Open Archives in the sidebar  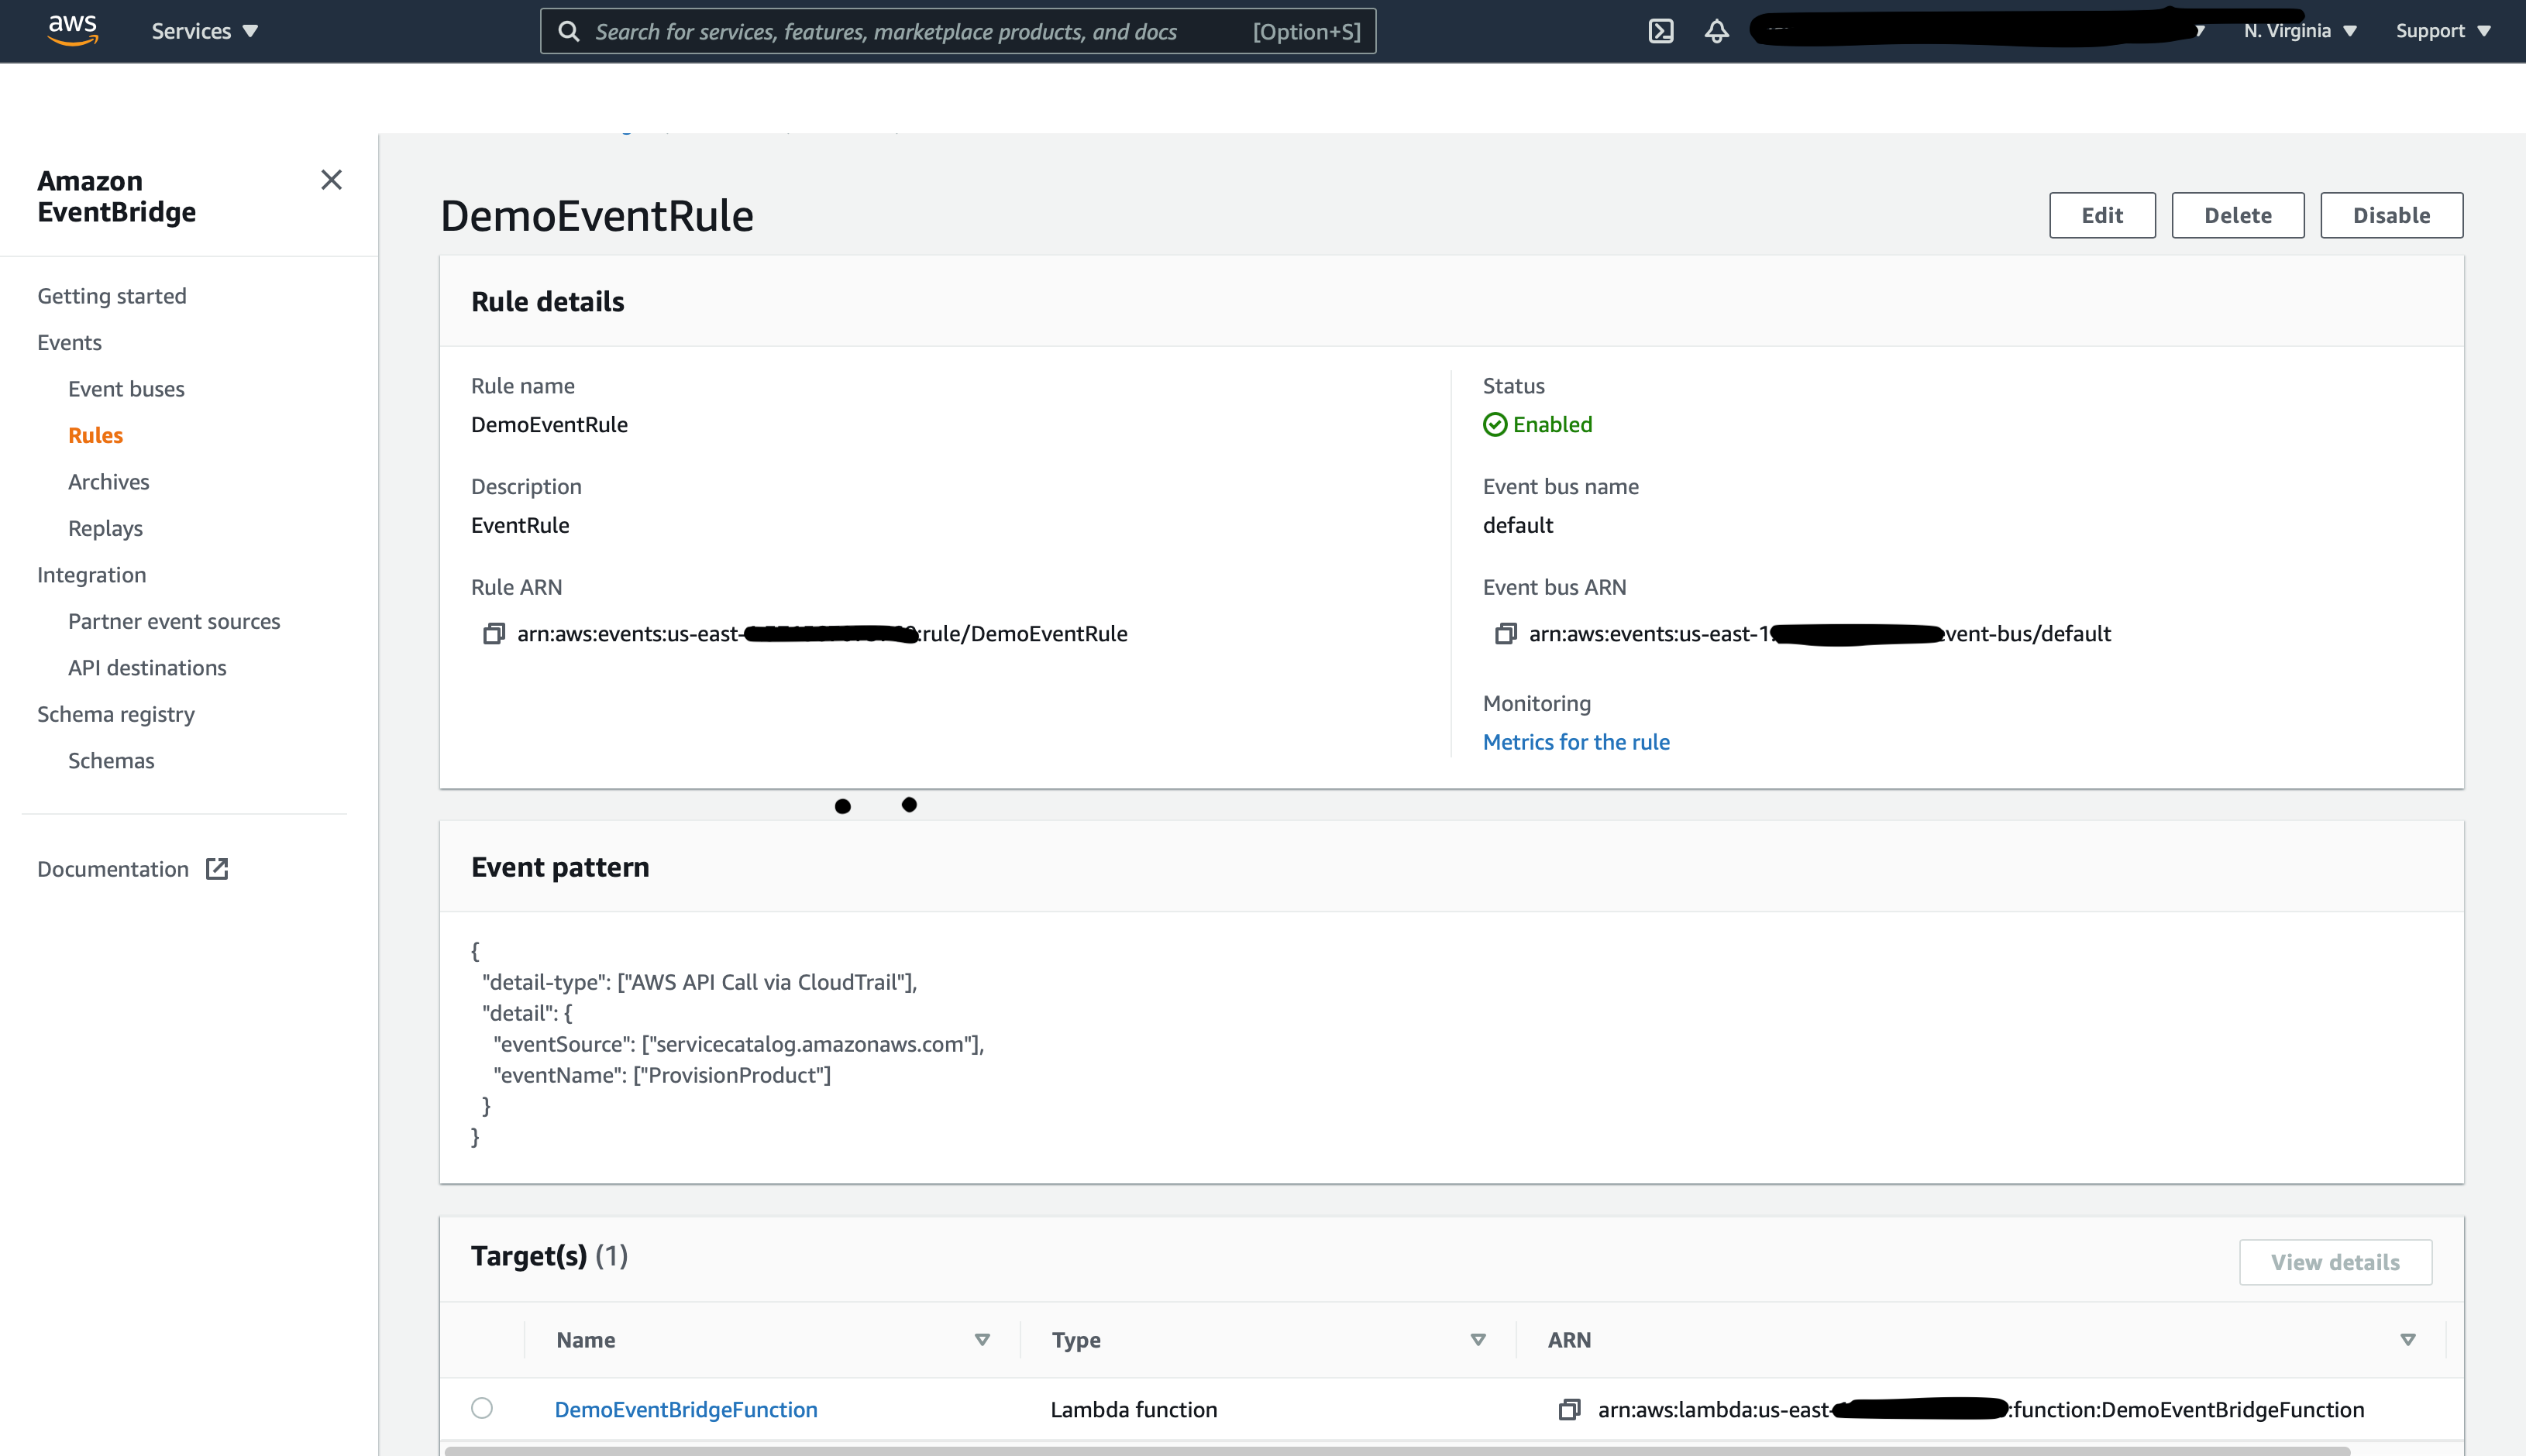108,482
